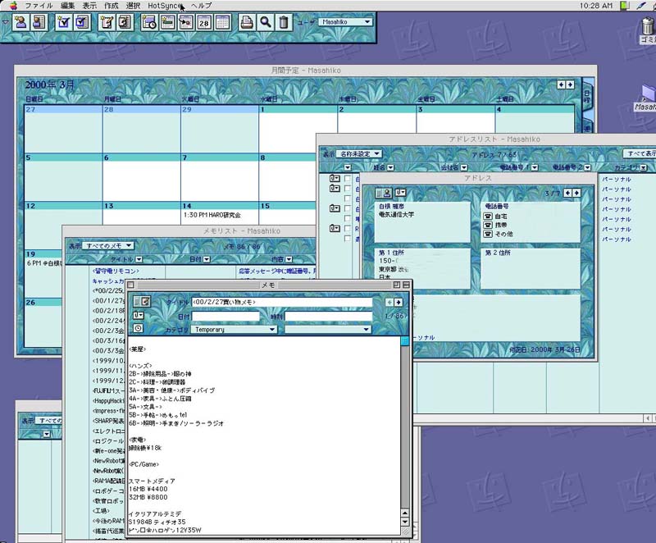Click the 携帯 mobile phone icon
The width and height of the screenshot is (656, 543).
coord(487,225)
